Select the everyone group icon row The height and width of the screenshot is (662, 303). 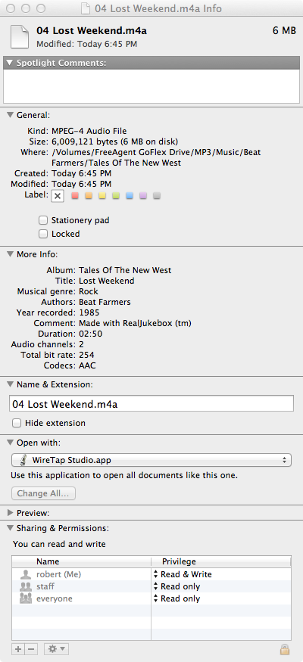tap(151, 598)
